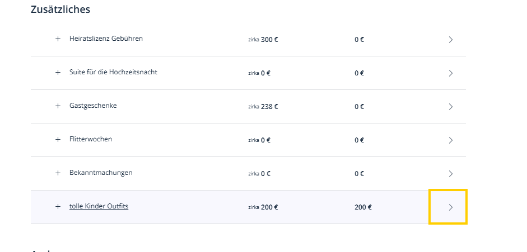This screenshot has height=252, width=527.
Task: Click highlighted chevron for tolle Kinder Outfits
Action: (448, 207)
